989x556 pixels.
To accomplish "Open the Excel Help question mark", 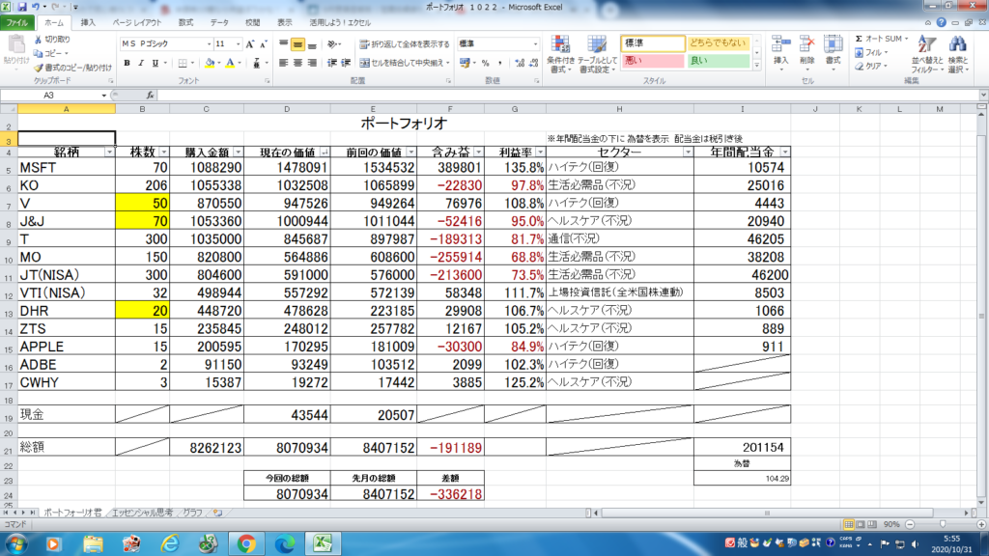I will coord(941,23).
